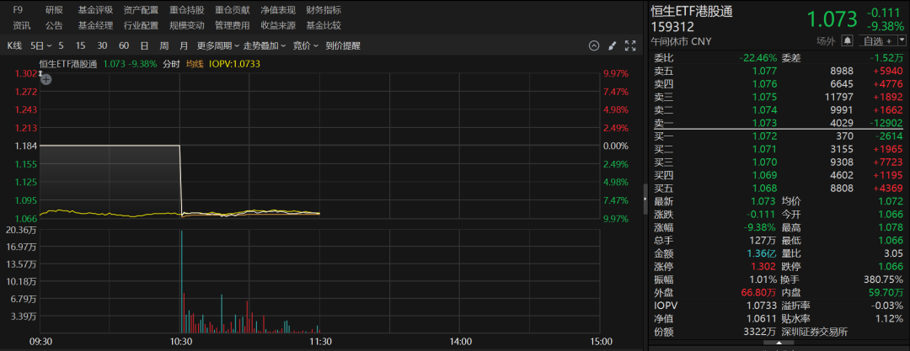
Task: Toggle the 均线 average line display
Action: (x=195, y=64)
